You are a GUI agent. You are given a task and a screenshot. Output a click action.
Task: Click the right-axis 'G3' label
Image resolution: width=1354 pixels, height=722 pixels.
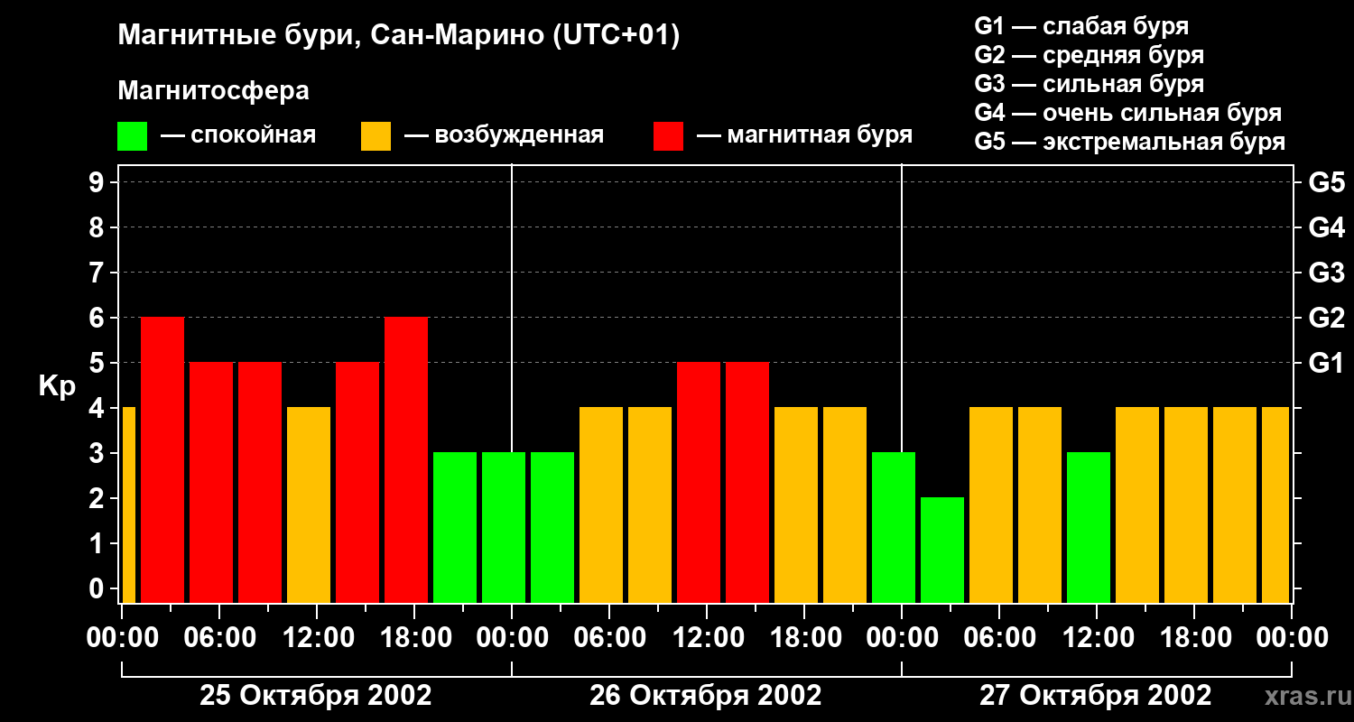pyautogui.click(x=1326, y=273)
